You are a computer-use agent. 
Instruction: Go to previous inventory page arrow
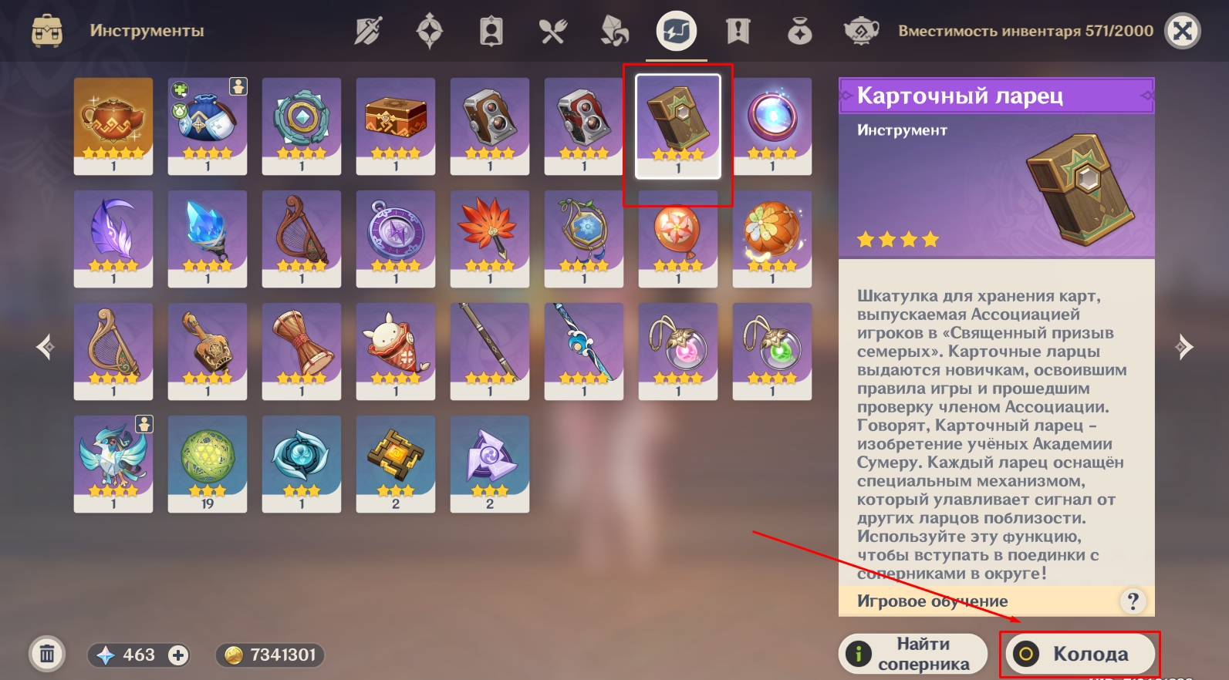point(46,347)
